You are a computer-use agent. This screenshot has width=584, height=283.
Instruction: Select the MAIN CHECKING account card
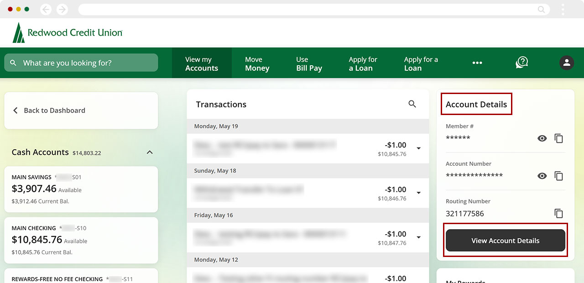pyautogui.click(x=81, y=240)
